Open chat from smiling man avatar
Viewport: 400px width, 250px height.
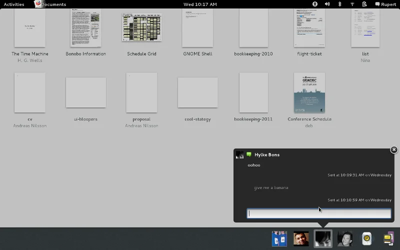301,239
